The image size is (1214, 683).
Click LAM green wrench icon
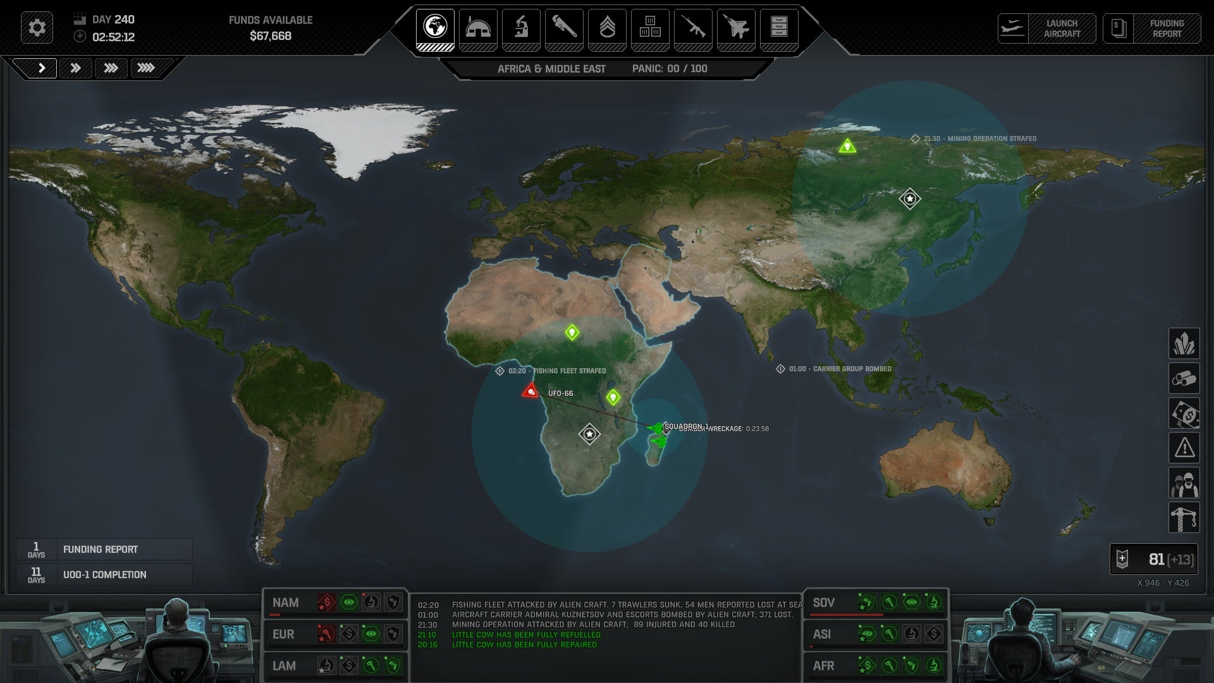coord(371,665)
